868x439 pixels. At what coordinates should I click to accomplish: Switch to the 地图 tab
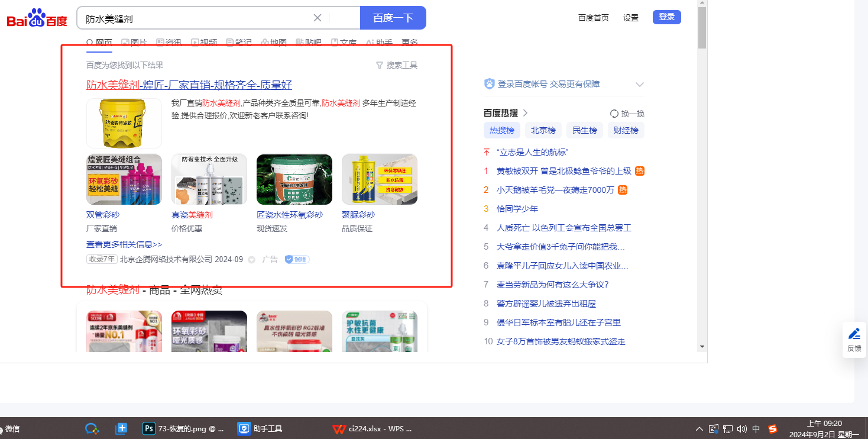pyautogui.click(x=274, y=43)
